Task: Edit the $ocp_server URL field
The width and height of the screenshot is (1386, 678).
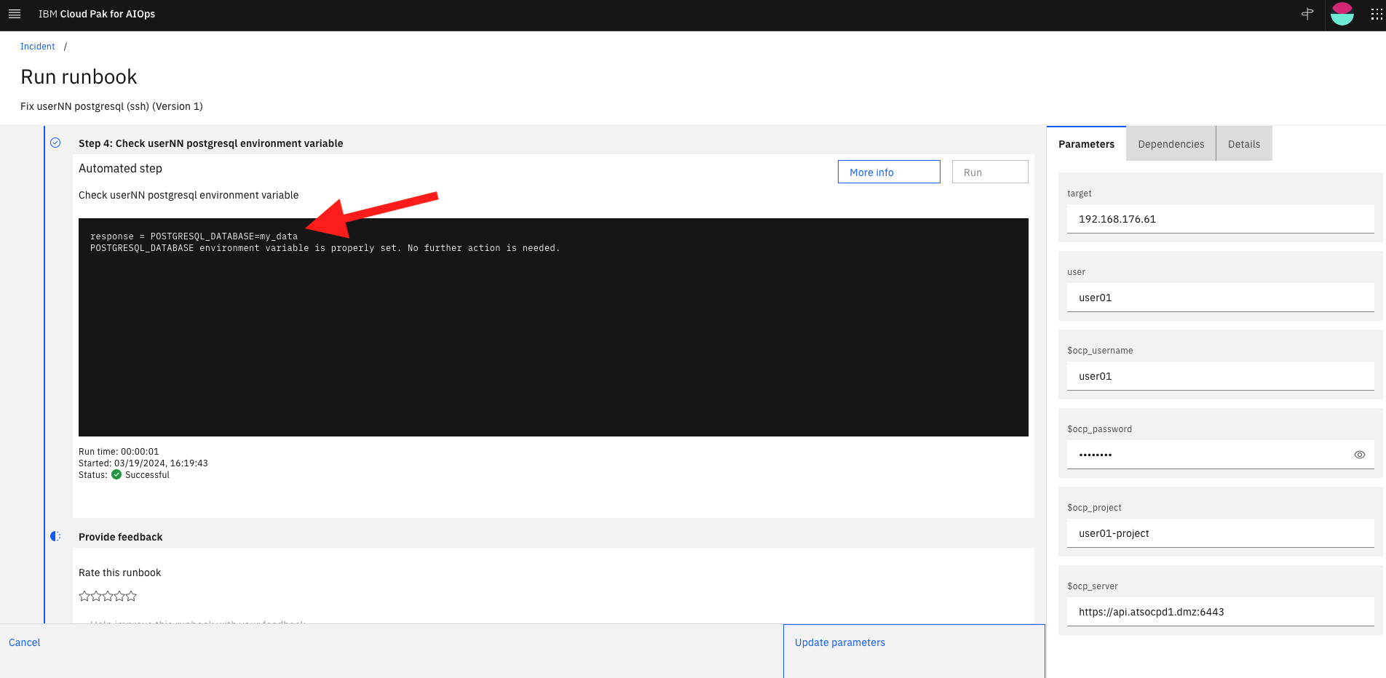Action: point(1220,612)
